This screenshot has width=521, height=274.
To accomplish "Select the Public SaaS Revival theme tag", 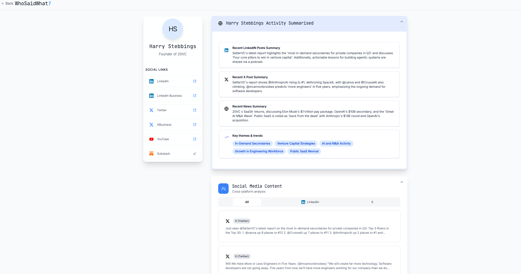I will [304, 151].
